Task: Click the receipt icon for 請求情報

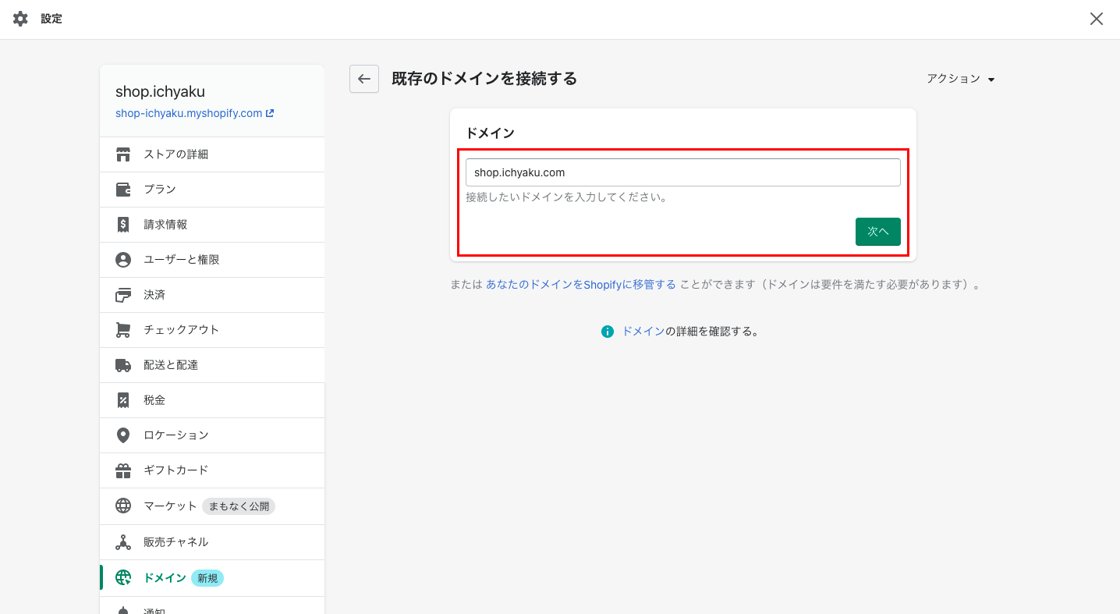Action: click(123, 225)
